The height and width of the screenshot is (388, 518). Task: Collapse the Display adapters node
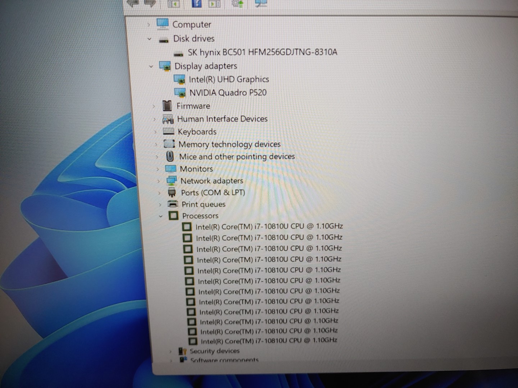151,66
